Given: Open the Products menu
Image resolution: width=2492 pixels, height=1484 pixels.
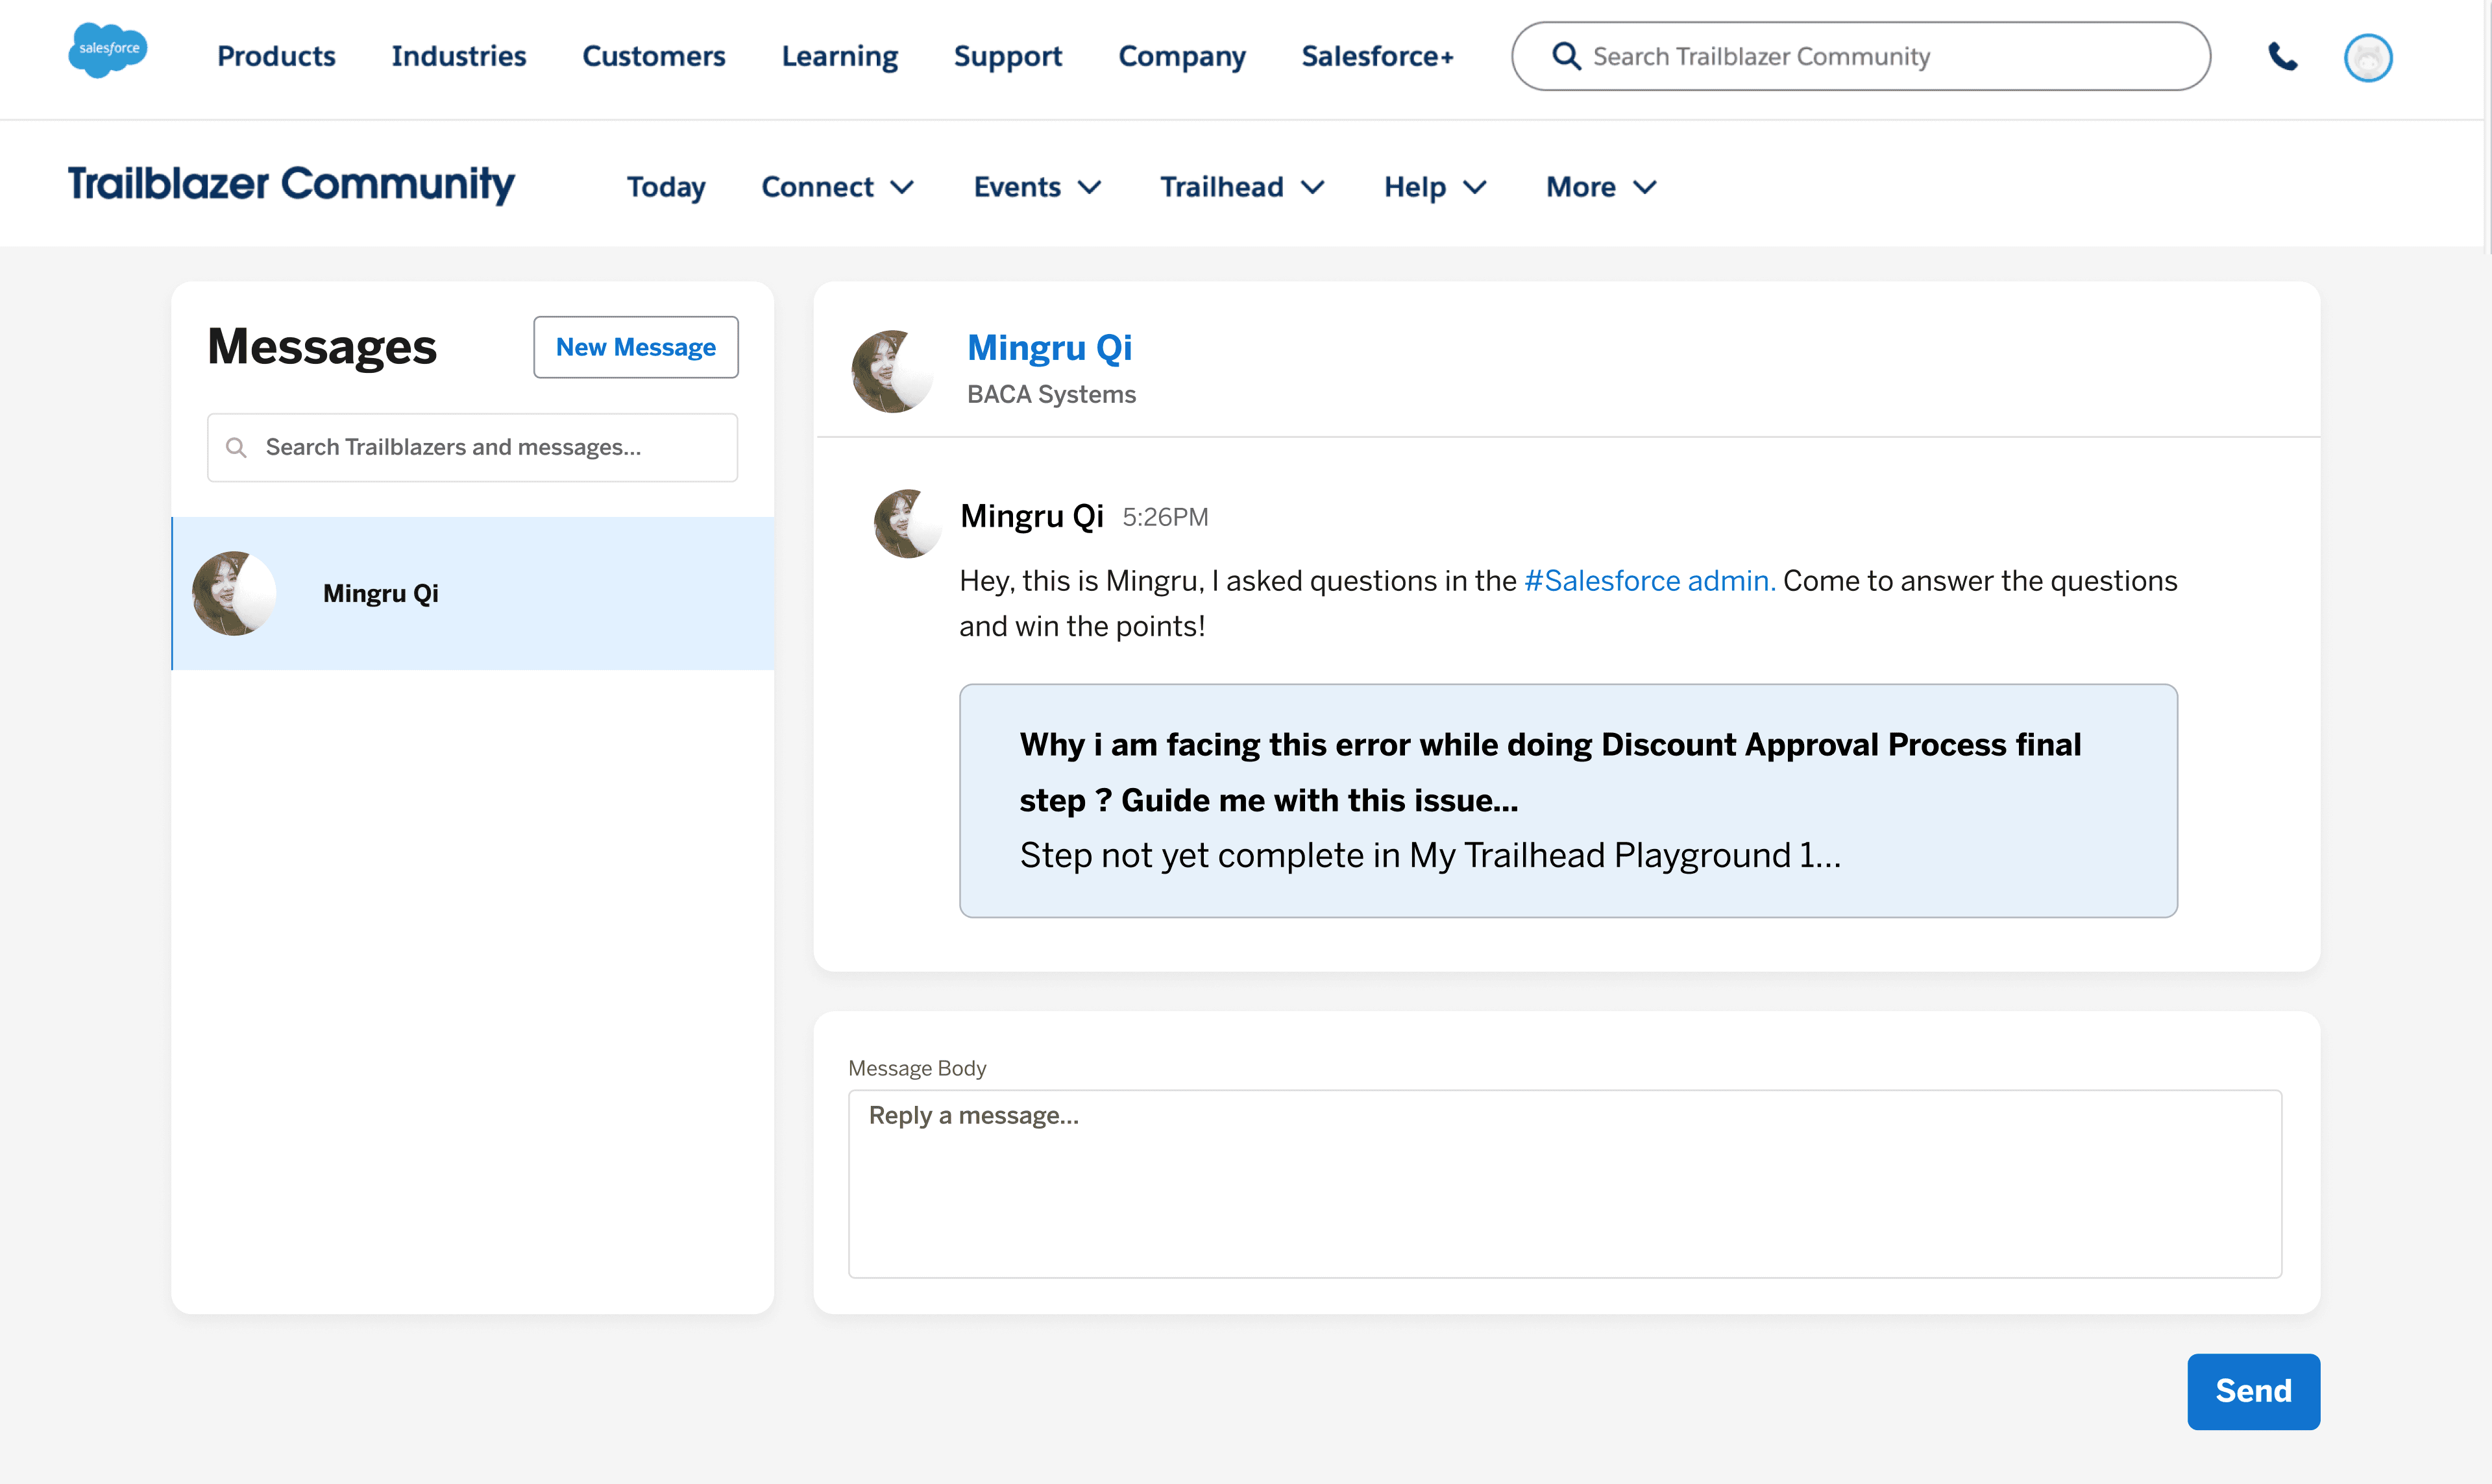Looking at the screenshot, I should 276,56.
